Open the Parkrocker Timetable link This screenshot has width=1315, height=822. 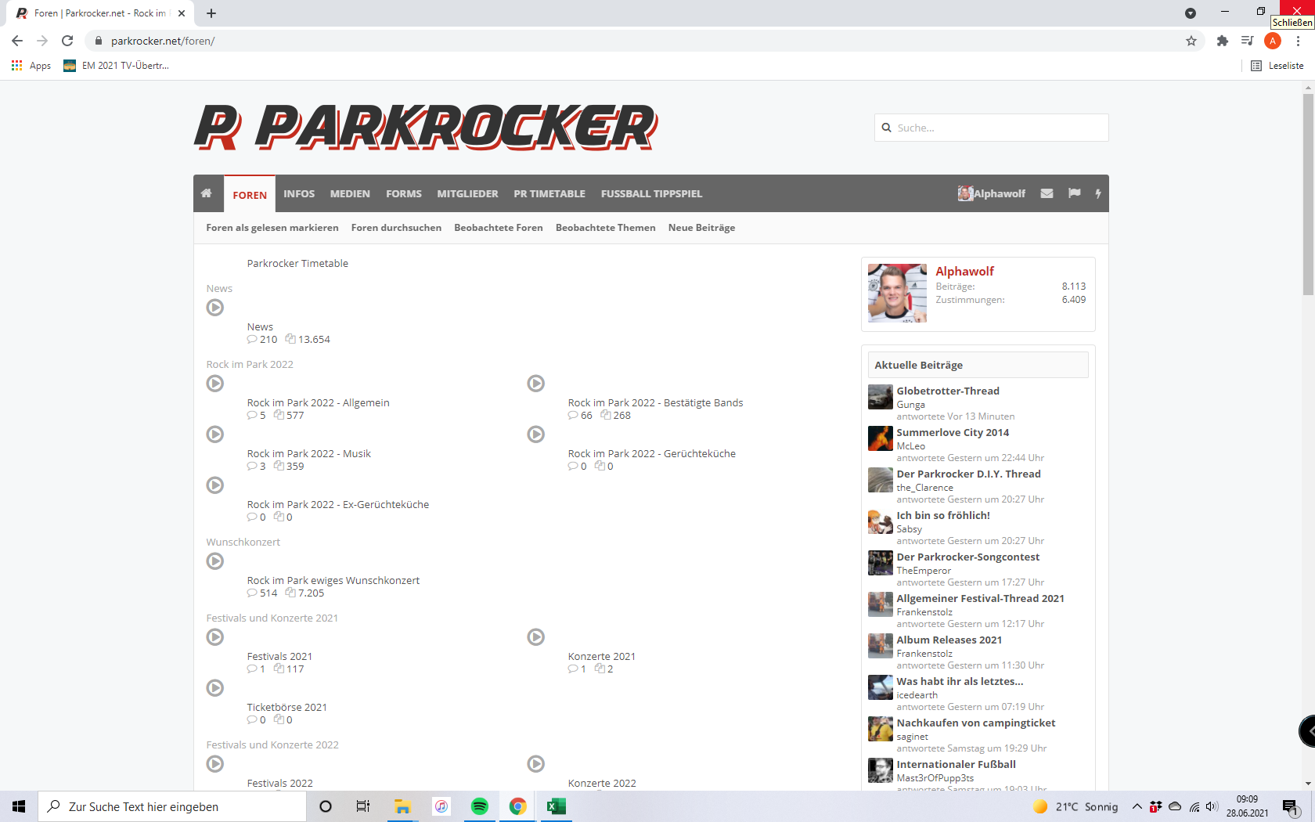(297, 263)
